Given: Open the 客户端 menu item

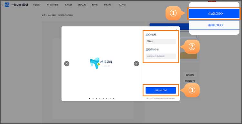Looking at the screenshot, I should coord(95,5).
